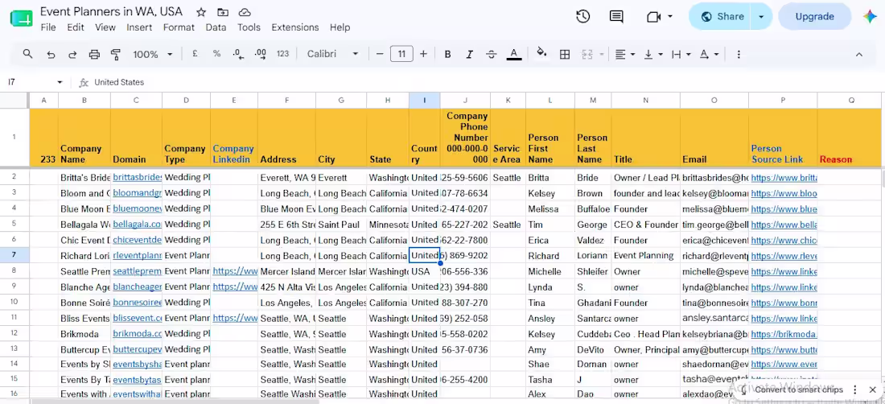Format cells as percent
Image resolution: width=885 pixels, height=404 pixels.
[216, 54]
